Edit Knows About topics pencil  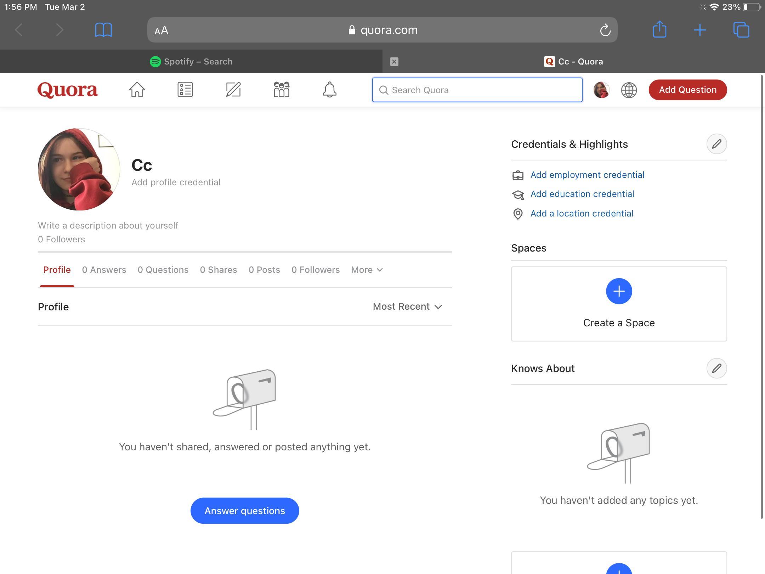click(x=716, y=368)
